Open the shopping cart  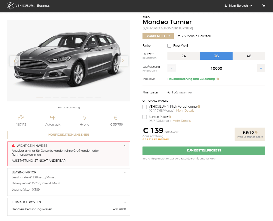pyautogui.click(x=264, y=5)
